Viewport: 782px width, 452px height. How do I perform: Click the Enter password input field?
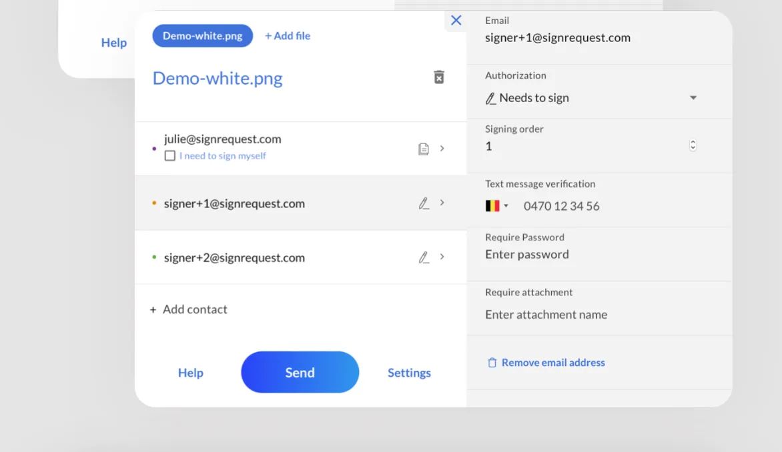[x=527, y=254]
